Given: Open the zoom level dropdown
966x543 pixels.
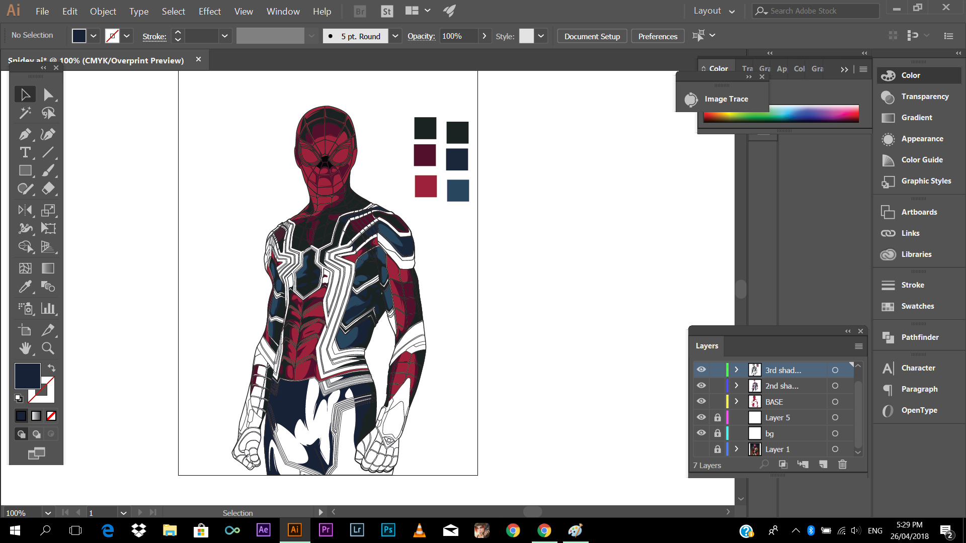Looking at the screenshot, I should 48,513.
